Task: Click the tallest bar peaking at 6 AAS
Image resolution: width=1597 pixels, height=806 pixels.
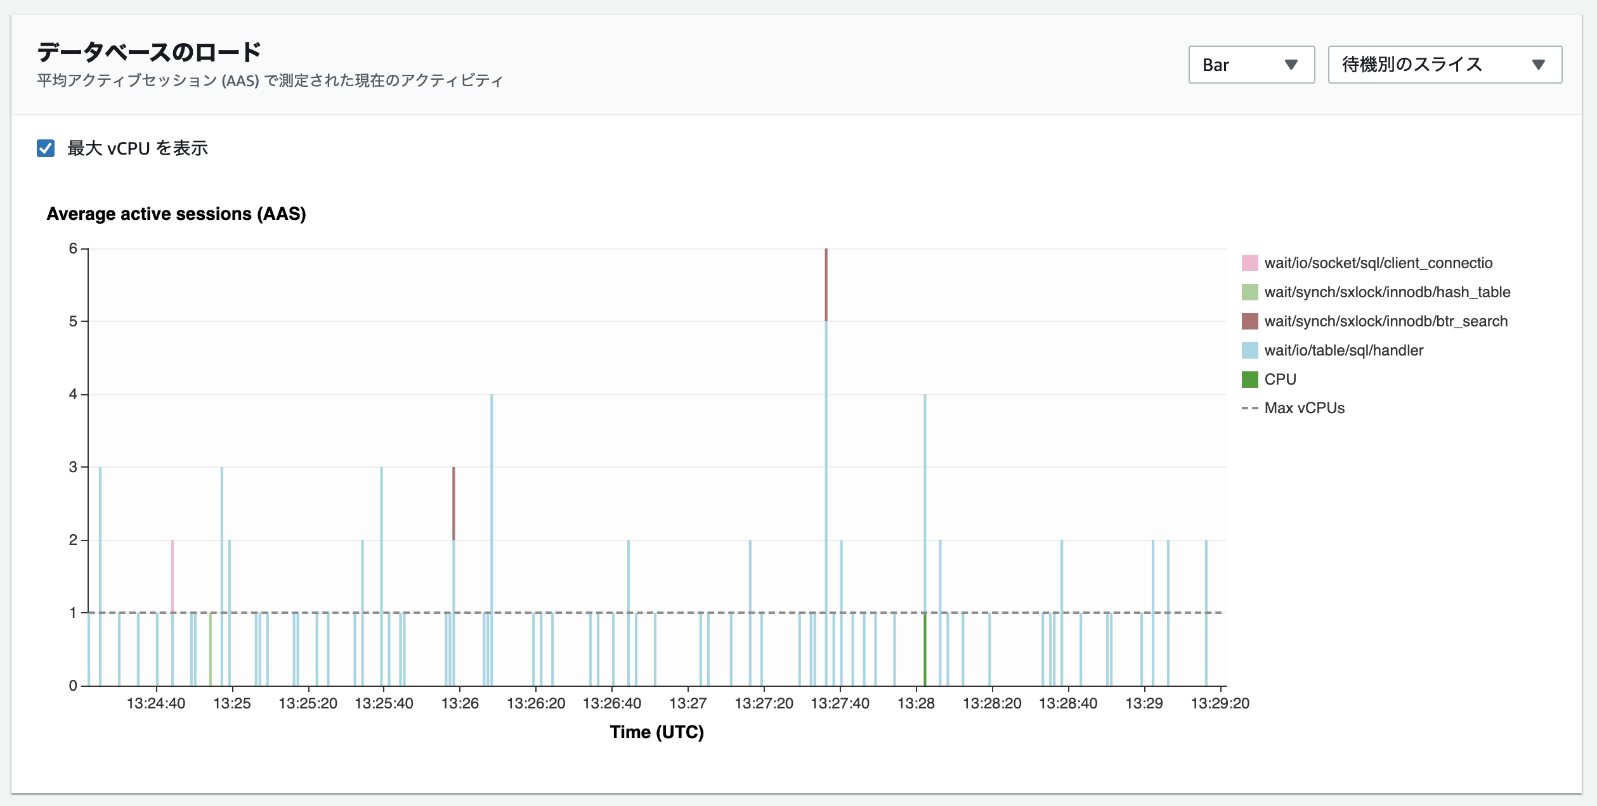Action: pos(826,444)
